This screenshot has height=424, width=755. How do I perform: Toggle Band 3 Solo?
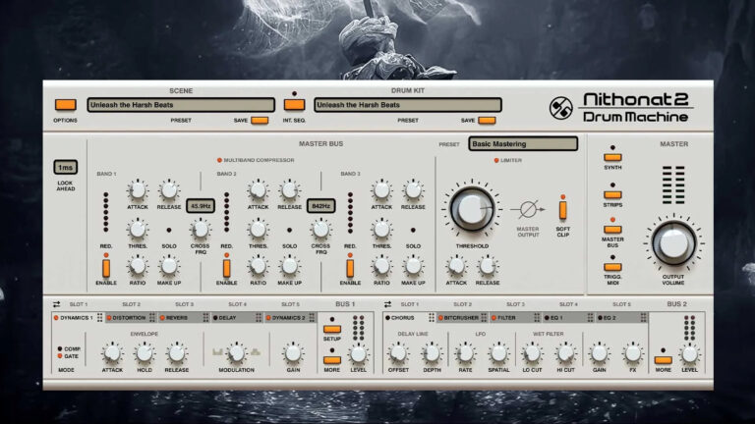click(413, 231)
